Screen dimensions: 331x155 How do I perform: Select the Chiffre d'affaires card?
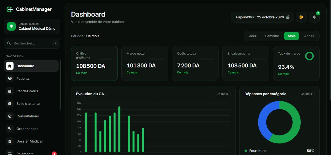(94, 63)
